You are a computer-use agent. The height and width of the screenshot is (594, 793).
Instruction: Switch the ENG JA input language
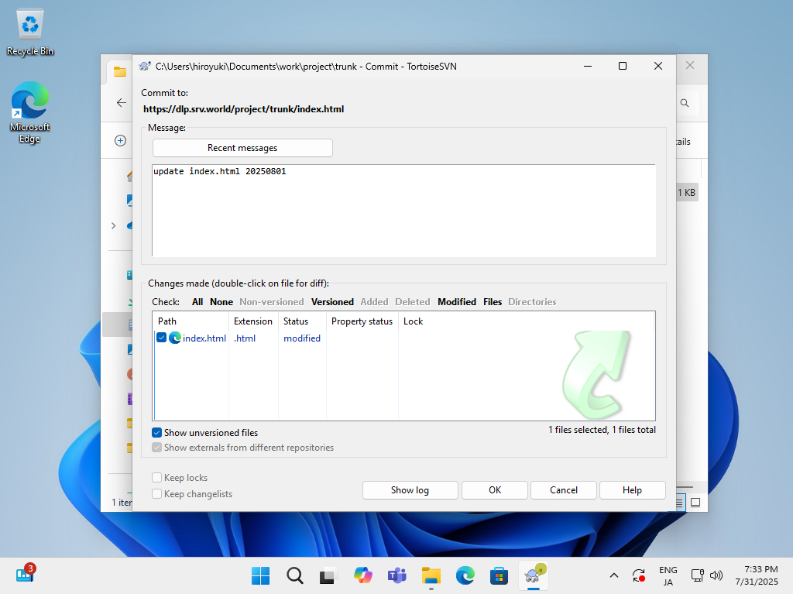click(x=668, y=575)
